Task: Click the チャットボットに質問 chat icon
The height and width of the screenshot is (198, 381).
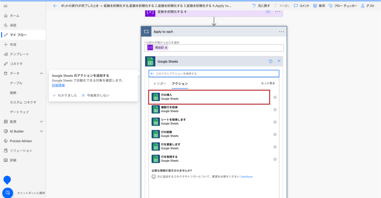Action: tap(7, 193)
